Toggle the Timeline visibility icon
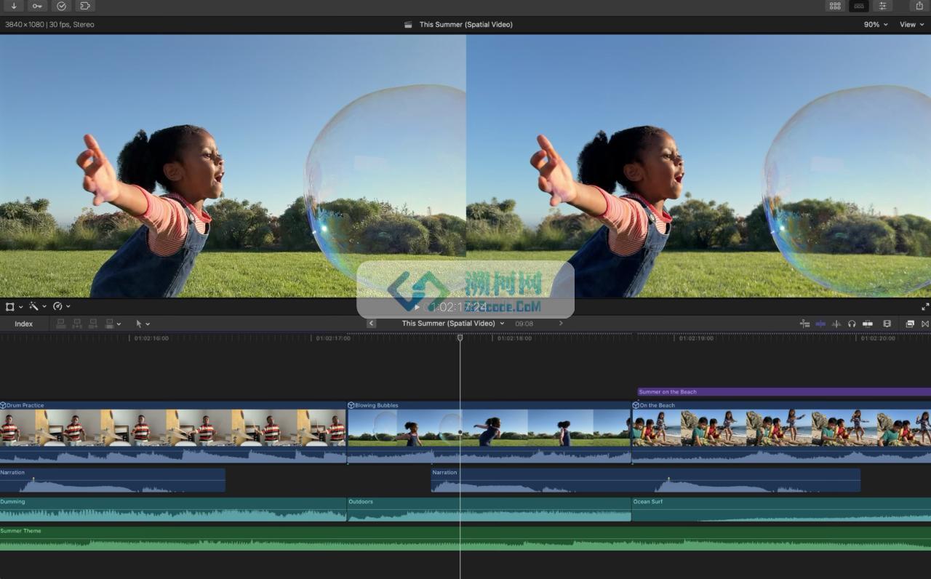 859,6
